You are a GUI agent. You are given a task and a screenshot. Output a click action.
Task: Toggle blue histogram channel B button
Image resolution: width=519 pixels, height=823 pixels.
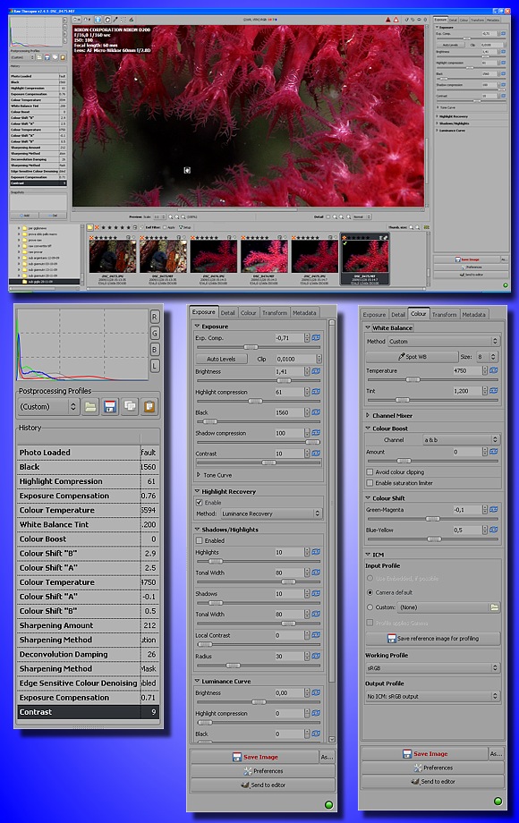pos(155,350)
